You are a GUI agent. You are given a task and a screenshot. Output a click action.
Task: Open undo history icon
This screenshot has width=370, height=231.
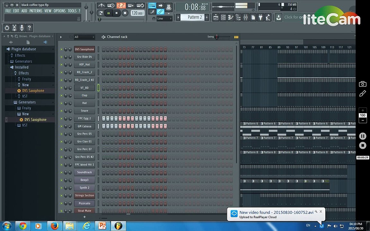tap(7, 28)
